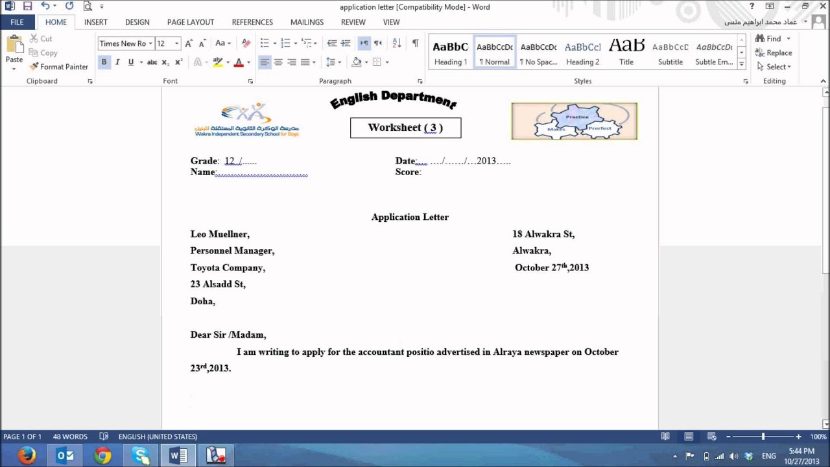Image resolution: width=830 pixels, height=467 pixels.
Task: Open Google Chrome from the taskbar
Action: click(102, 456)
